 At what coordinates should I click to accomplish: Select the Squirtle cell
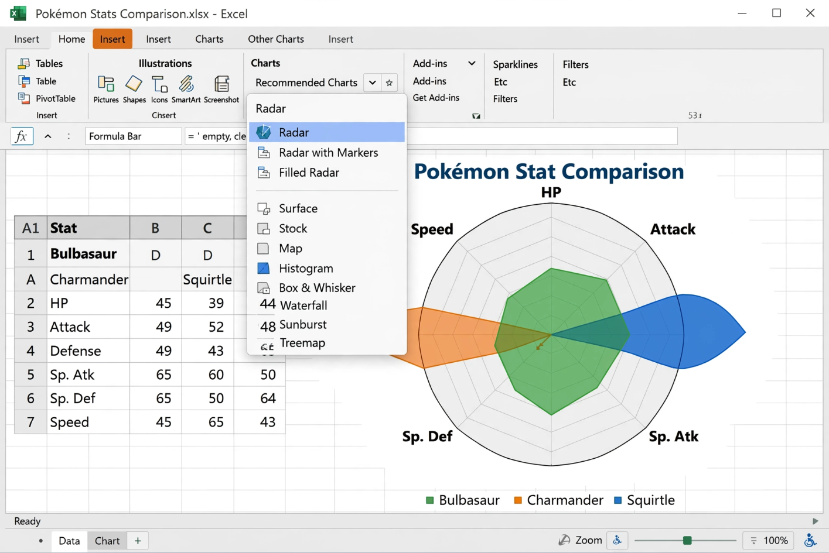[207, 279]
